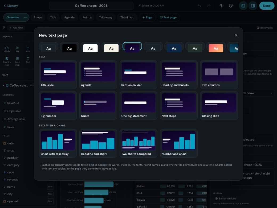The width and height of the screenshot is (277, 208).
Task: Click the undo arrow icon
Action: [x=199, y=6]
